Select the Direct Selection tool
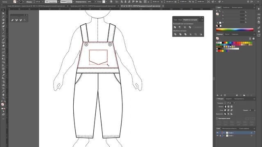The height and width of the screenshot is (147, 262). tap(3, 13)
